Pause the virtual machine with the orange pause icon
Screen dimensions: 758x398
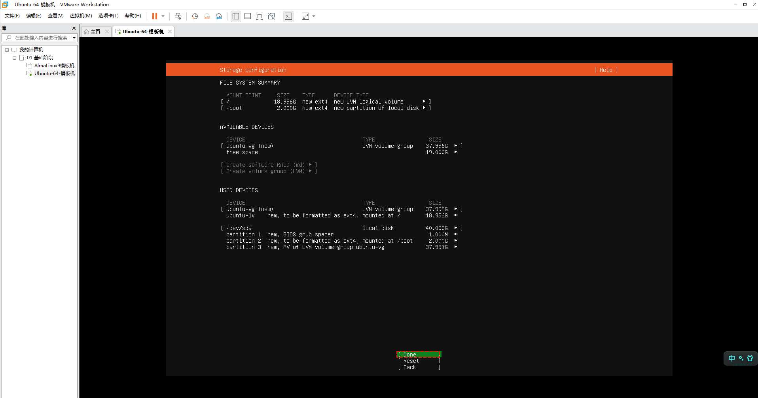[x=154, y=16]
